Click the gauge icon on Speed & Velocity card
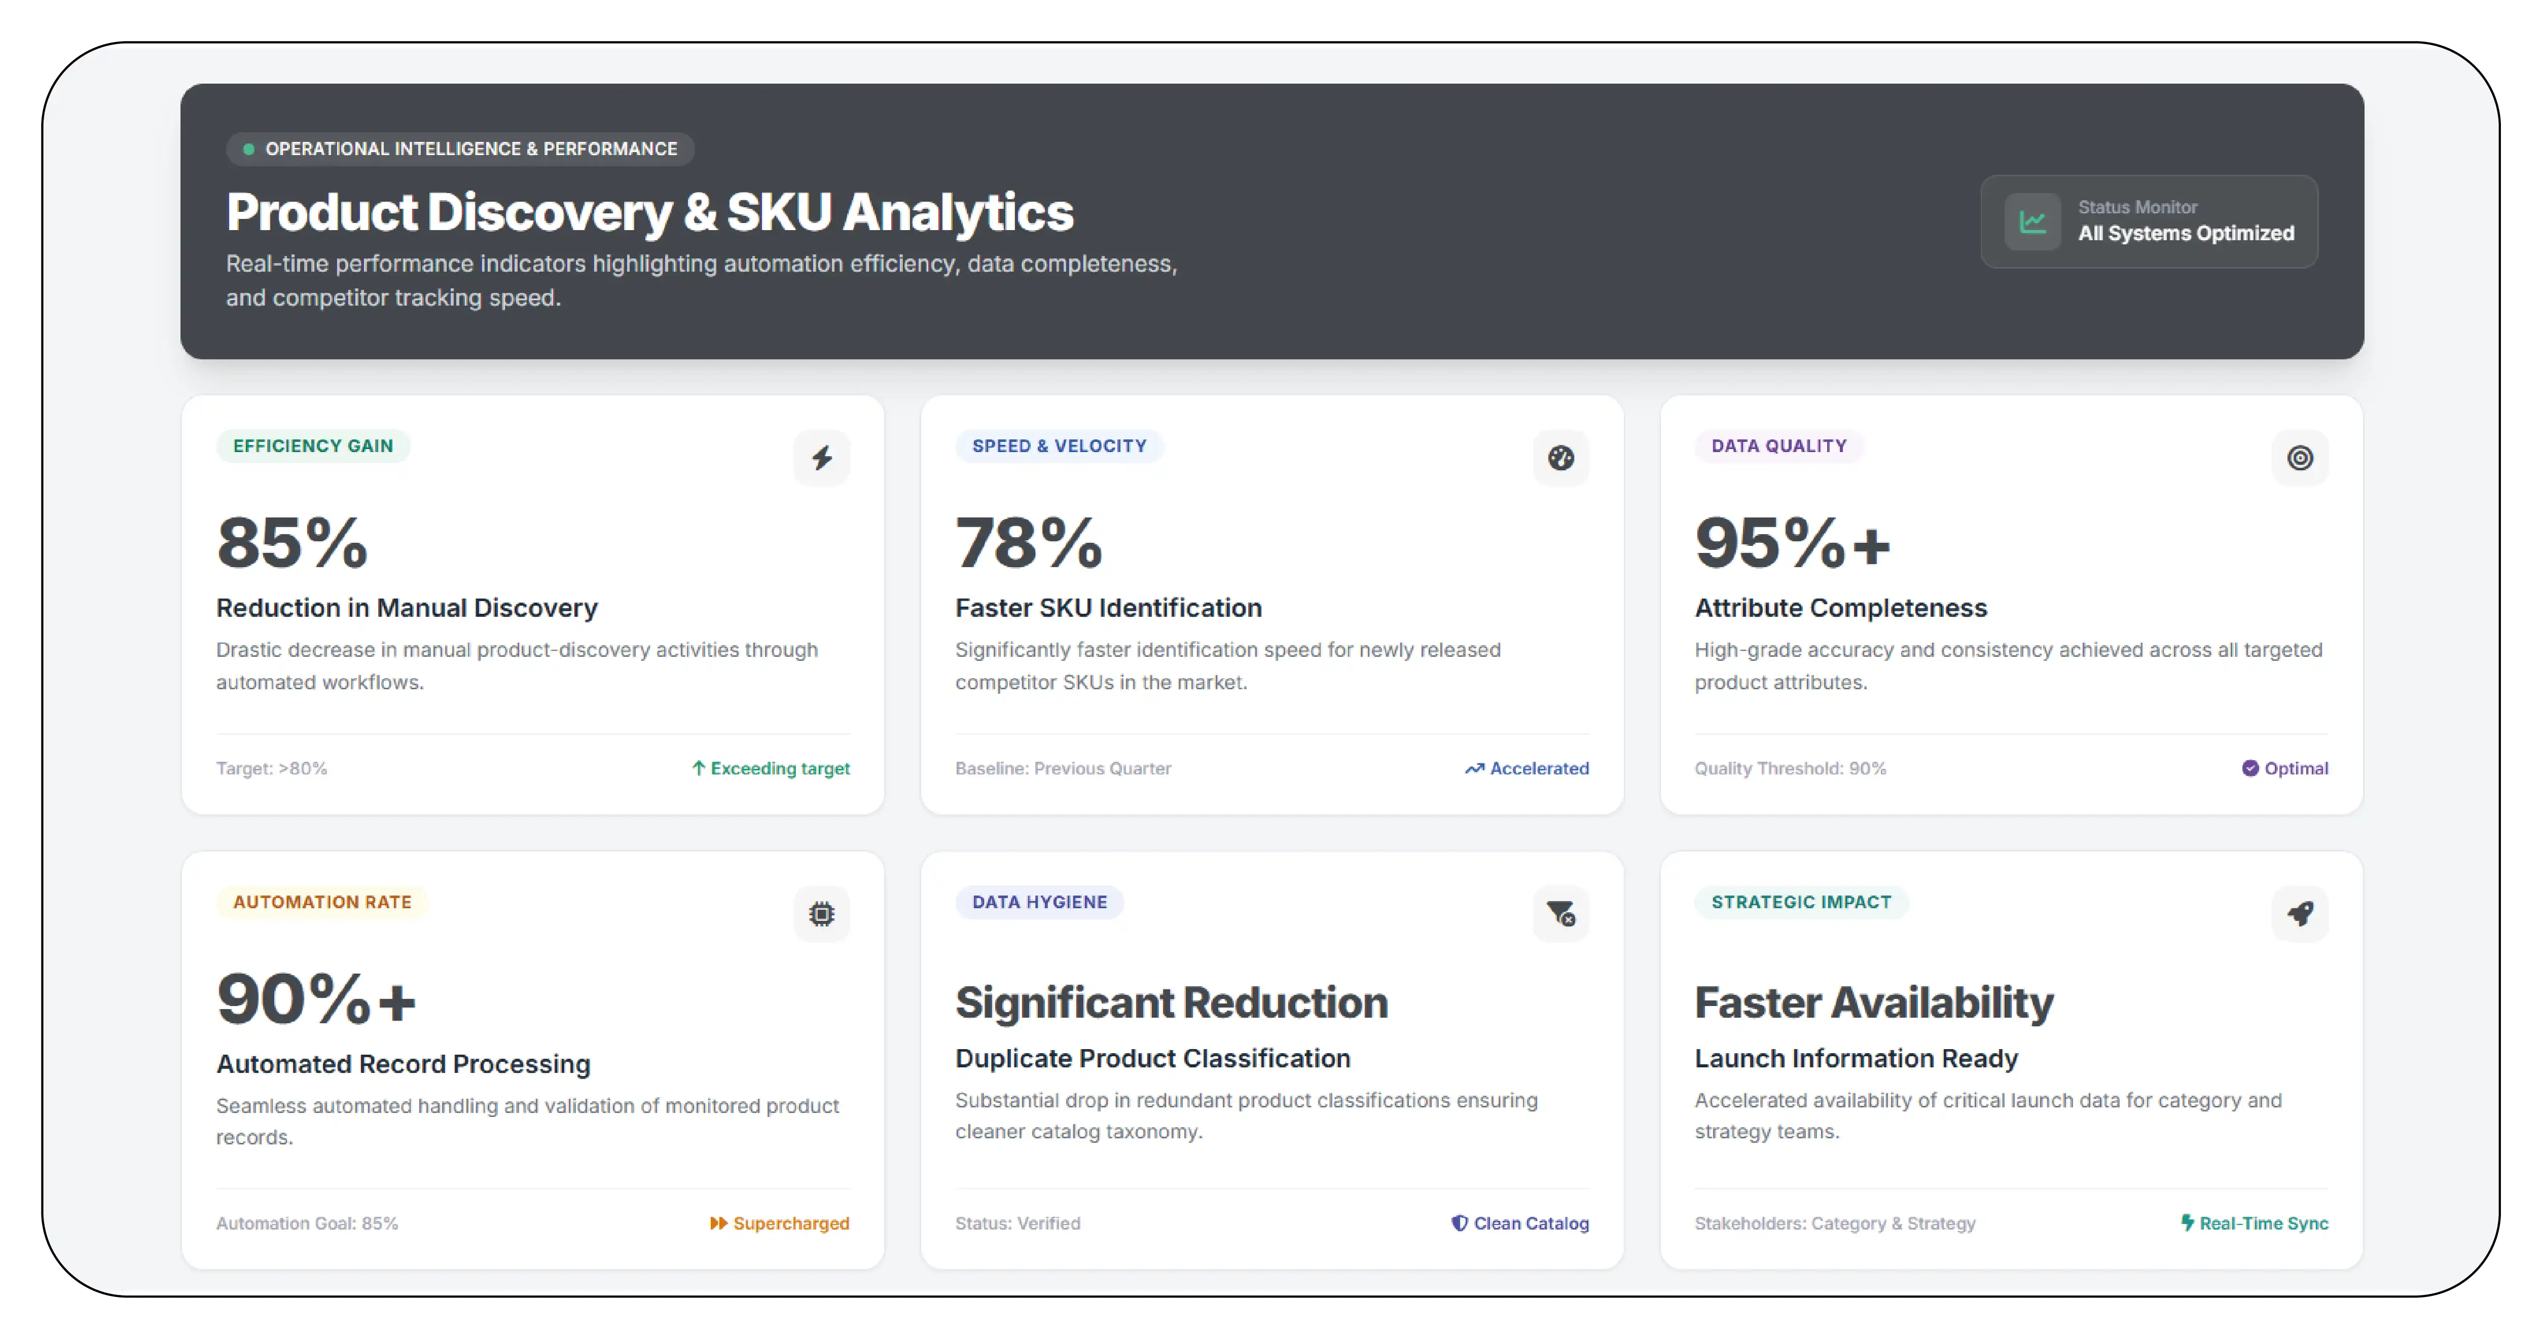The width and height of the screenshot is (2543, 1339). point(1561,458)
